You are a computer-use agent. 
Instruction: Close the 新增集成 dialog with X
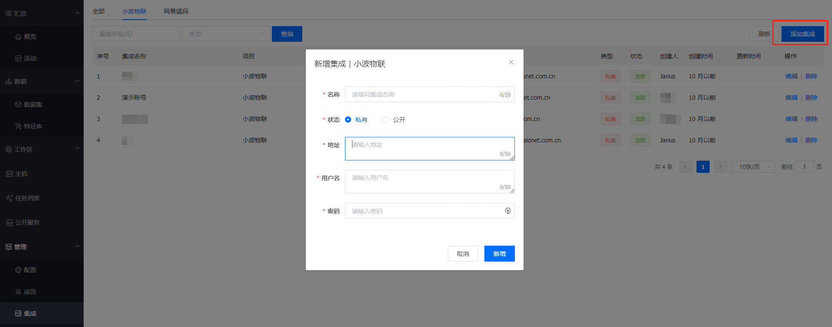click(x=511, y=62)
